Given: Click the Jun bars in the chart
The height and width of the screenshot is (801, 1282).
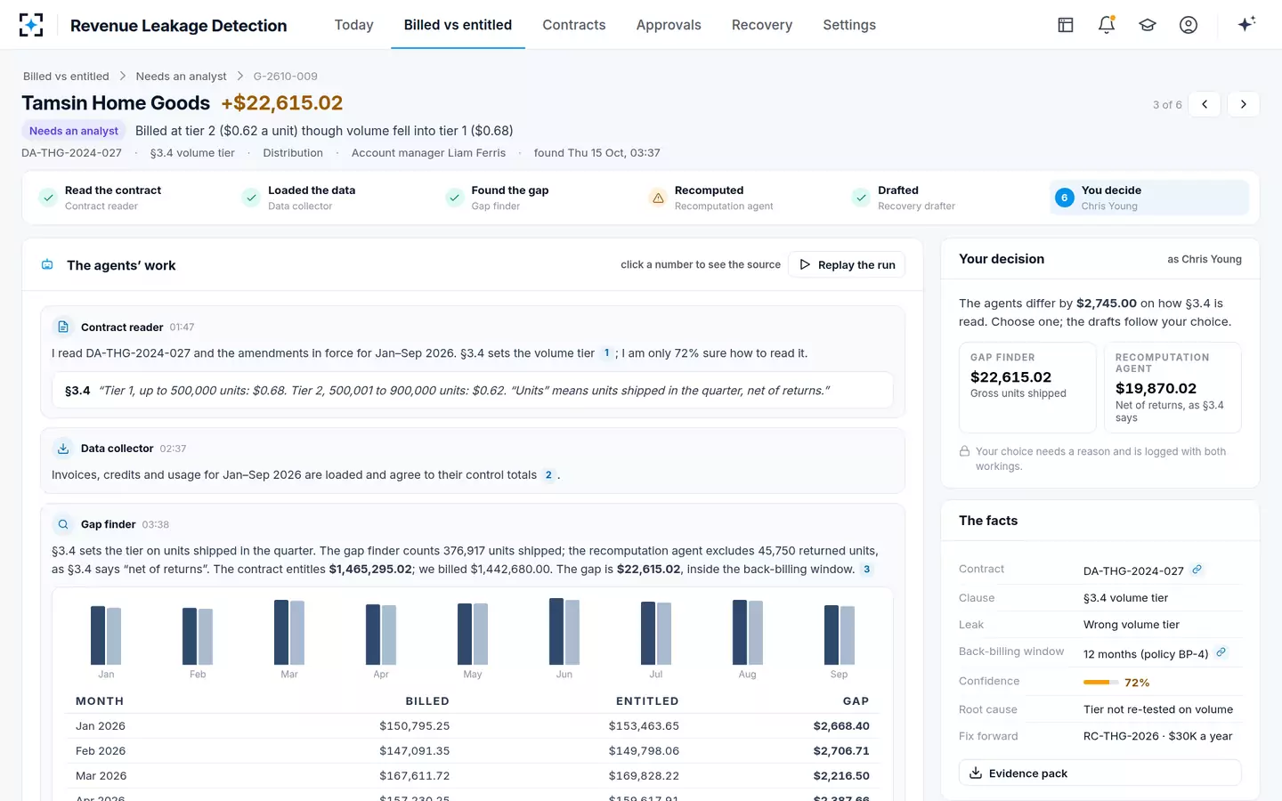Looking at the screenshot, I should pyautogui.click(x=564, y=631).
